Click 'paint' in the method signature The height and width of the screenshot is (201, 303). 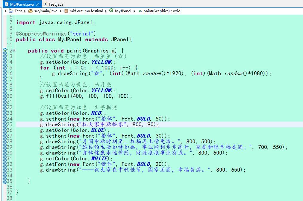coord(74,51)
